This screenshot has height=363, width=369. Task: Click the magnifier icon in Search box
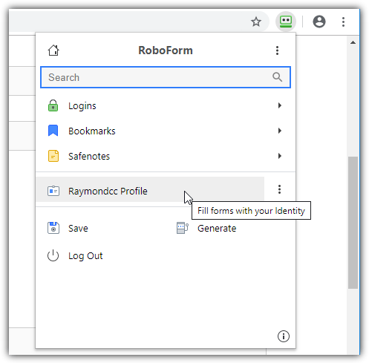click(x=277, y=77)
